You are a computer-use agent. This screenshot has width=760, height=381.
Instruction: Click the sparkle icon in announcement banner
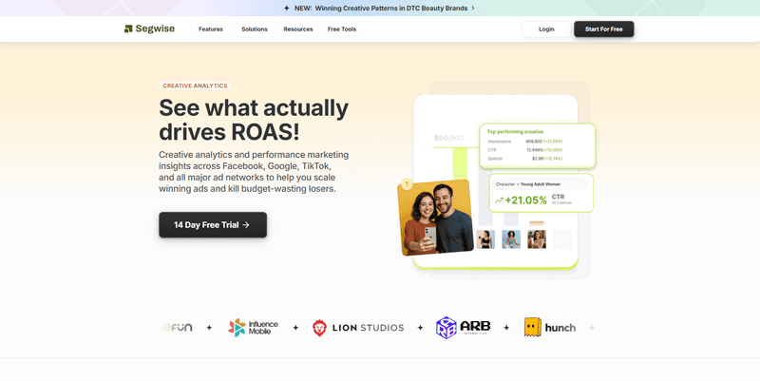pyautogui.click(x=287, y=8)
